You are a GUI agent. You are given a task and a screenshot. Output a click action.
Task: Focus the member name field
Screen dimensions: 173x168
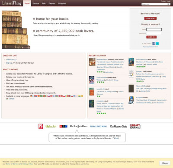(154, 29)
